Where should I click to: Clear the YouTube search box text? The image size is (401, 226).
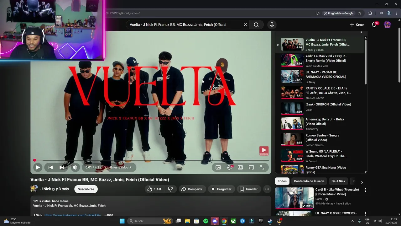[x=245, y=24]
